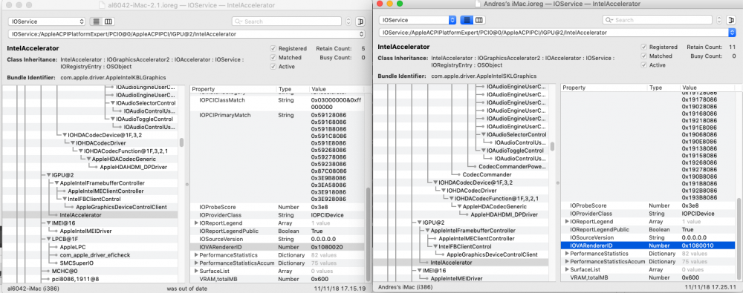
Task: Expand IOReportLegend property in al6042-iMac window
Action: point(195,223)
